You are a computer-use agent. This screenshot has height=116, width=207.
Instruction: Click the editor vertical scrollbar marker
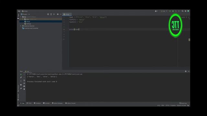[x=189, y=40]
